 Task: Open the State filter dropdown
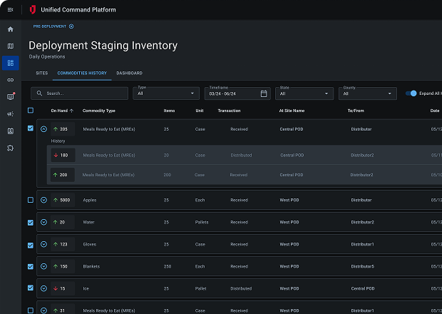pos(305,93)
